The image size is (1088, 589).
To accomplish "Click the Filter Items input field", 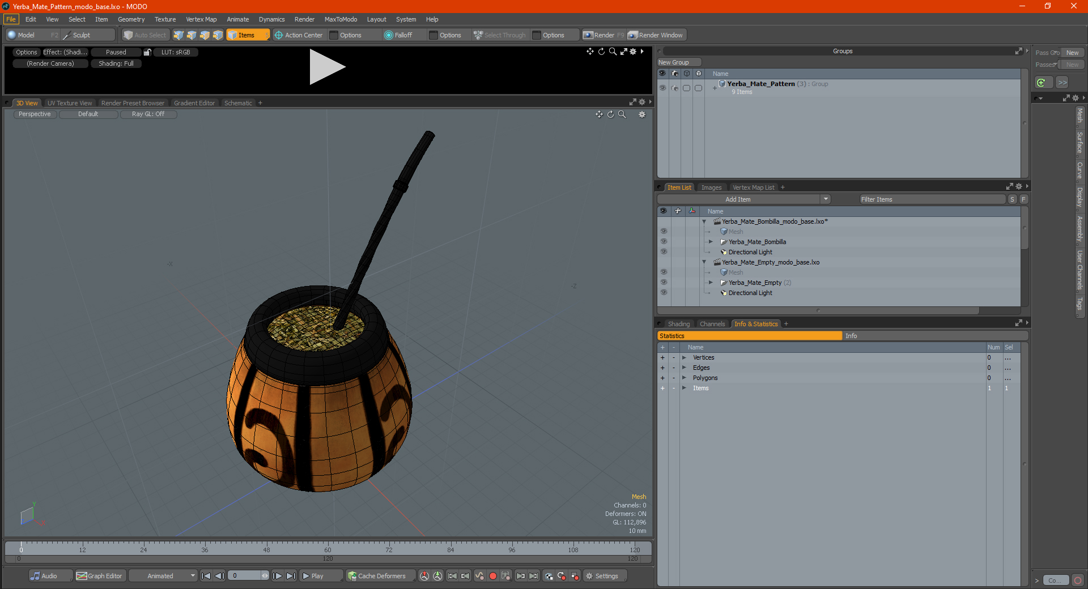I will tap(932, 199).
